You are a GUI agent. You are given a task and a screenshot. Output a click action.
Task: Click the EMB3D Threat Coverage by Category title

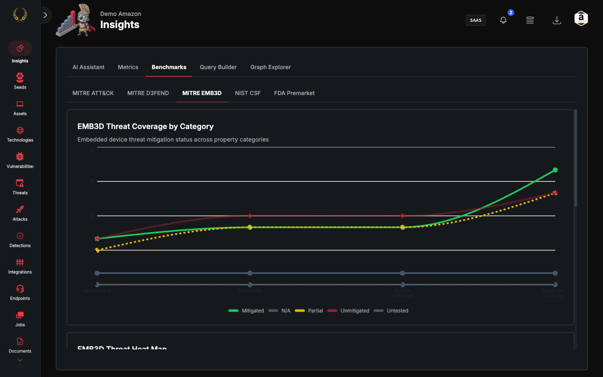[145, 127]
